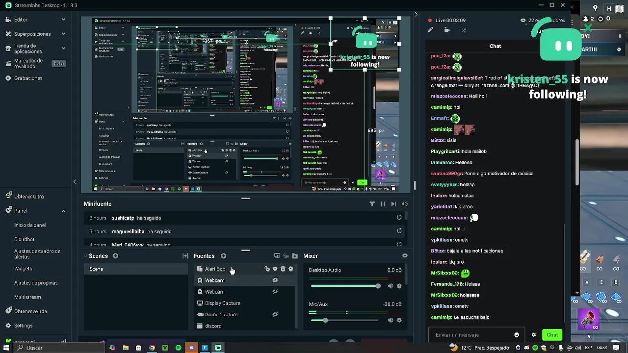Replay the maguuvillalba follow alert
This screenshot has height=353, width=628.
[x=399, y=231]
